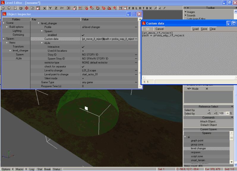Click Spawns list scrollbar down arrow
237x171 pixels.
coord(232,162)
